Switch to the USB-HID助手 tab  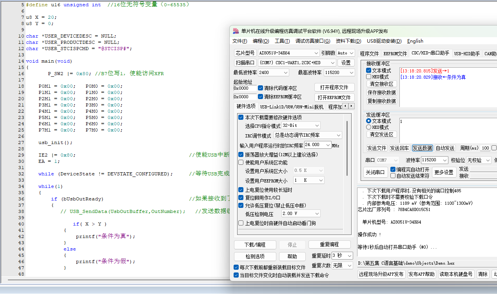pos(467,54)
